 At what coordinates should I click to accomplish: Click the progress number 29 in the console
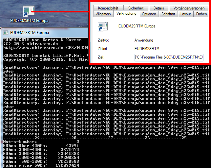pyautogui.click(x=37, y=138)
